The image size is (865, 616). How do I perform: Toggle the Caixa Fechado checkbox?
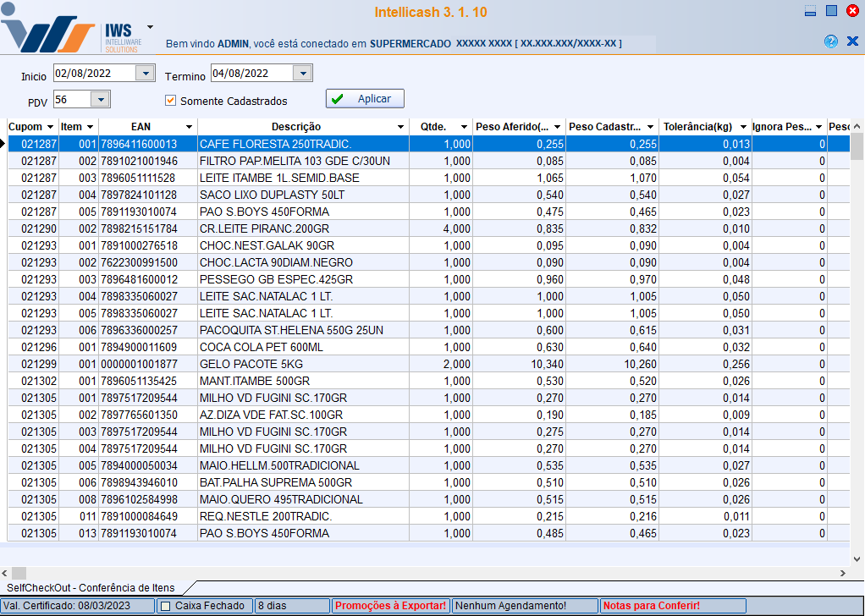tap(166, 606)
